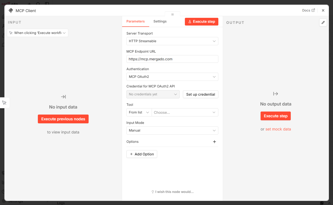Open the Tool 'Choose...' dropdown
Image resolution: width=333 pixels, height=205 pixels.
click(185, 112)
